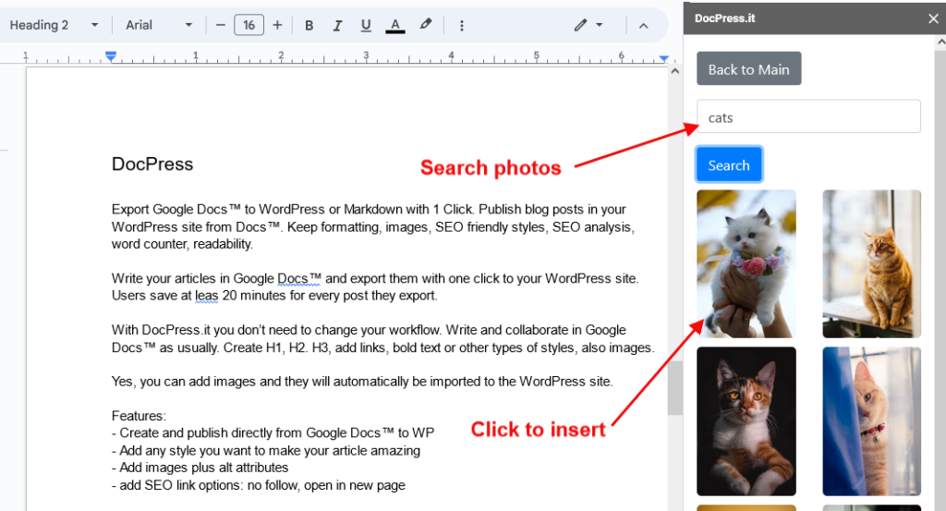
Task: Collapse the toolbar with the up chevron
Action: point(643,26)
